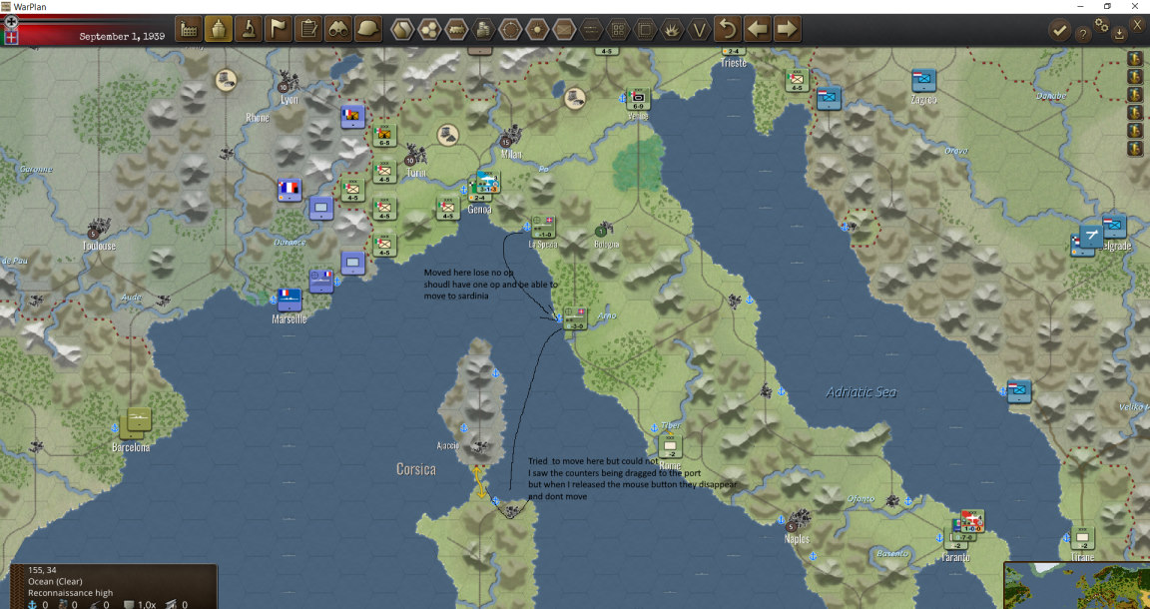Click the topmost event icon on right edge
The height and width of the screenshot is (609, 1150).
(x=1135, y=58)
